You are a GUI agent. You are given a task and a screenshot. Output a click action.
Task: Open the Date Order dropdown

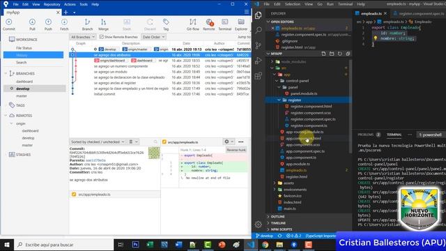click(x=153, y=37)
